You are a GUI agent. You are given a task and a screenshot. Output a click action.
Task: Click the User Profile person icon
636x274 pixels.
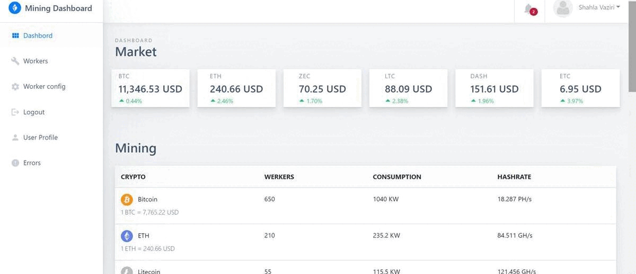coord(15,138)
